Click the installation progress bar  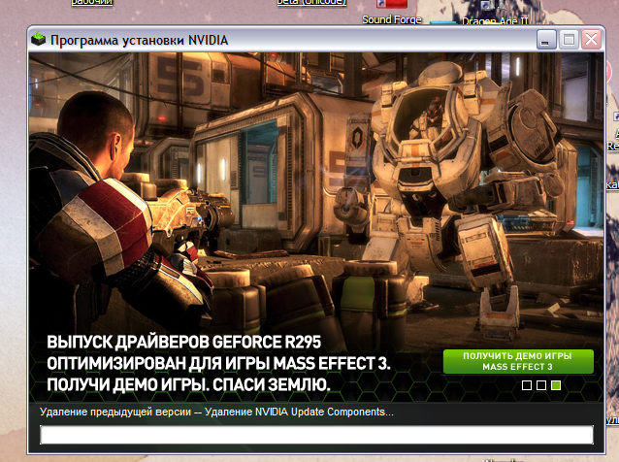coord(316,435)
